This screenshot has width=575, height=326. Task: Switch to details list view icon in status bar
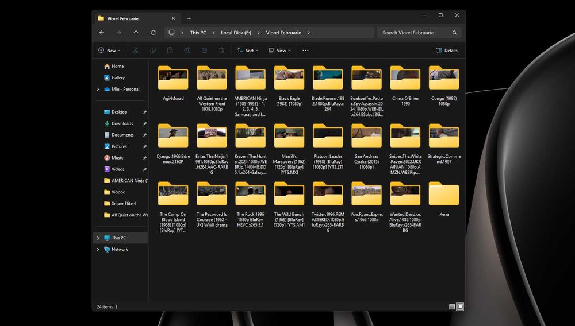tap(452, 306)
